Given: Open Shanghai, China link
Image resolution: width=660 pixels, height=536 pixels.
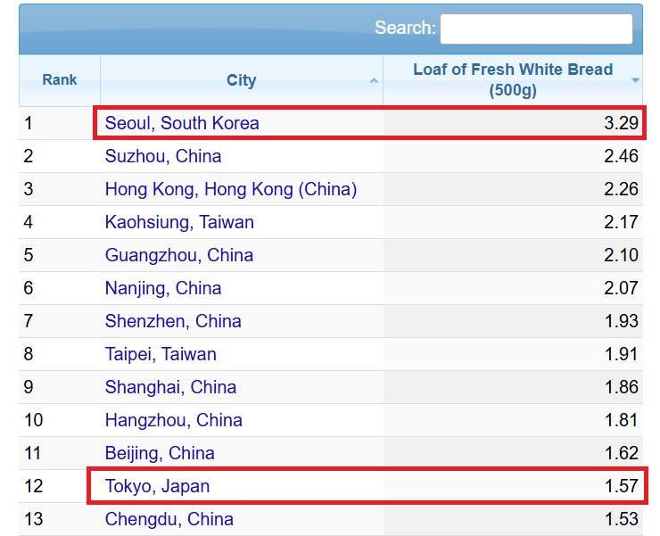Looking at the screenshot, I should (x=170, y=387).
